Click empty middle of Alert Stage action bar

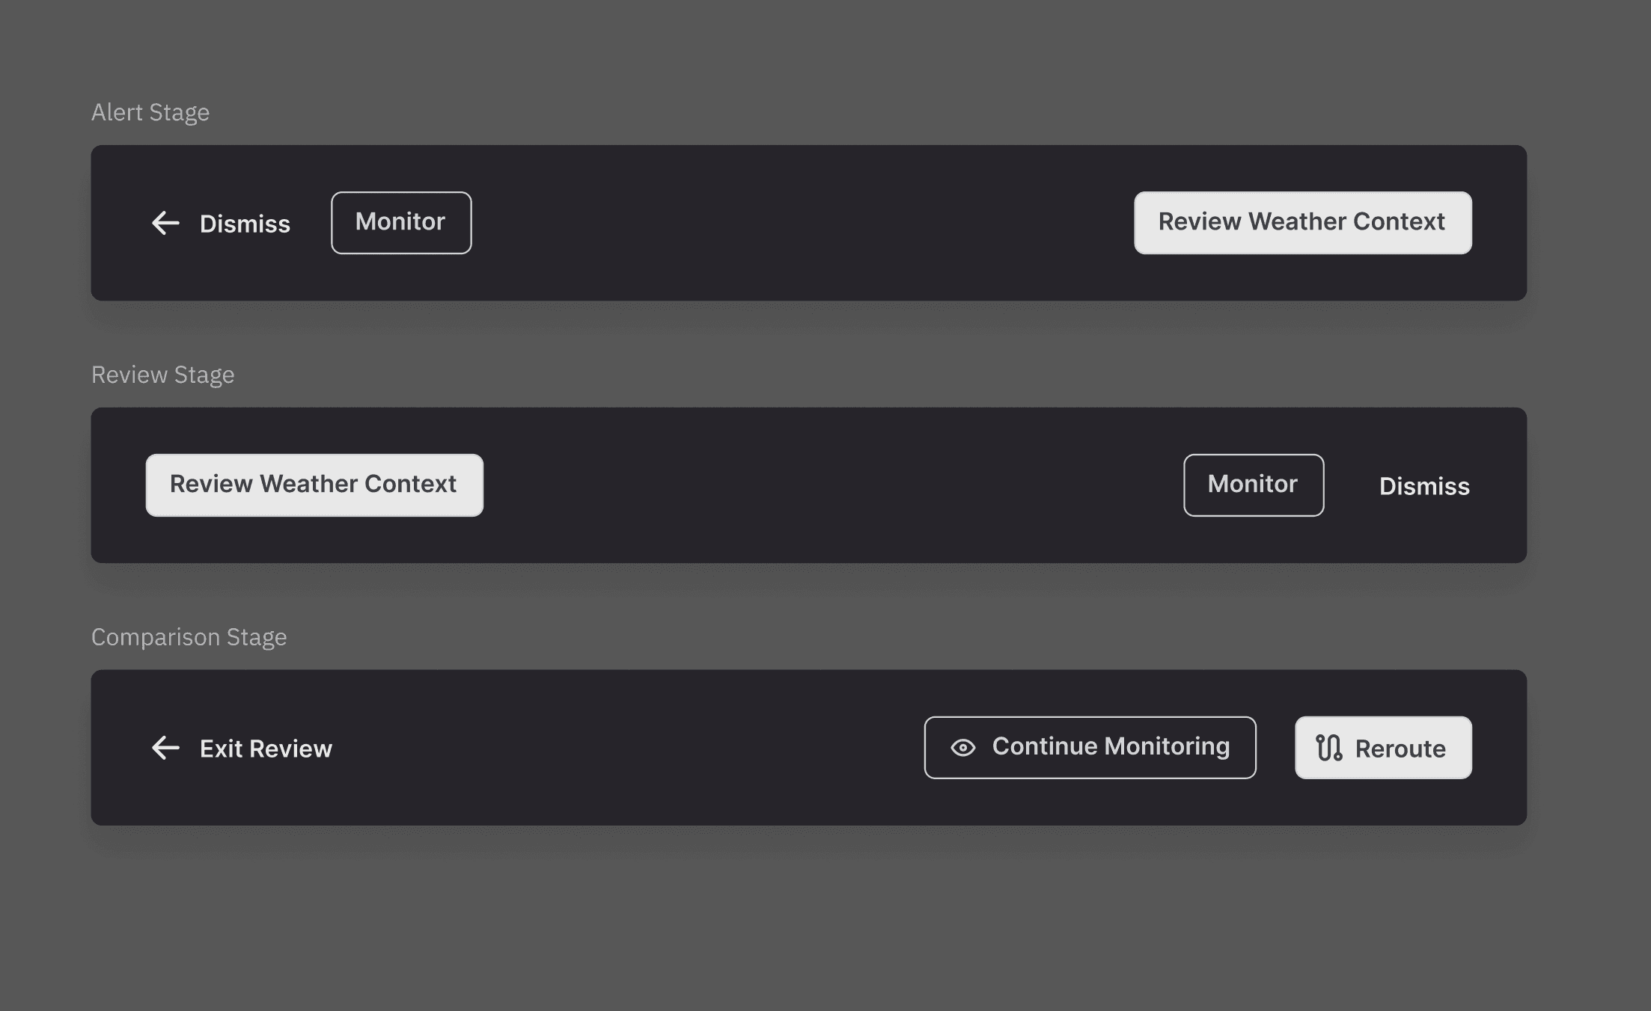(x=801, y=223)
